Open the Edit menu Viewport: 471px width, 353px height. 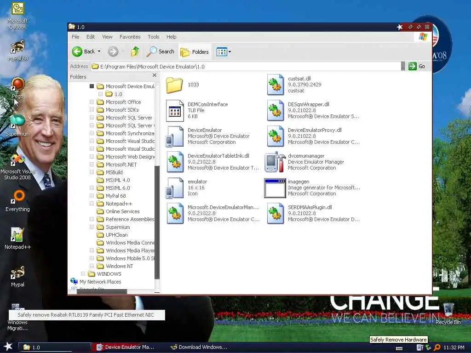click(x=91, y=37)
